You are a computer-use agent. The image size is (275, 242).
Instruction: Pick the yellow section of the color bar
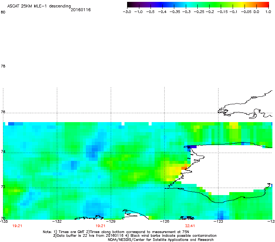click(242, 5)
